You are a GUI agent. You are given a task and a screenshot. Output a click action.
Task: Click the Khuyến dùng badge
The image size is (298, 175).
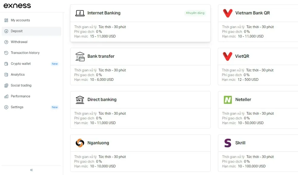click(195, 13)
